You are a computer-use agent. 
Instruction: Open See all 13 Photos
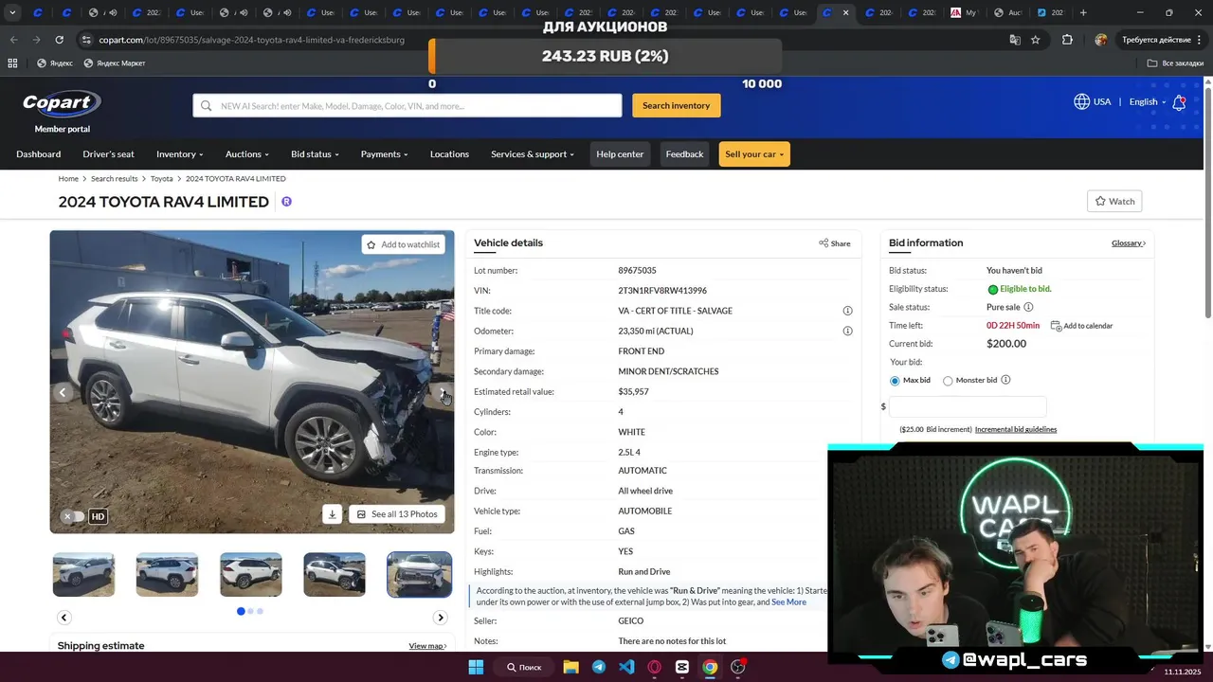click(397, 514)
